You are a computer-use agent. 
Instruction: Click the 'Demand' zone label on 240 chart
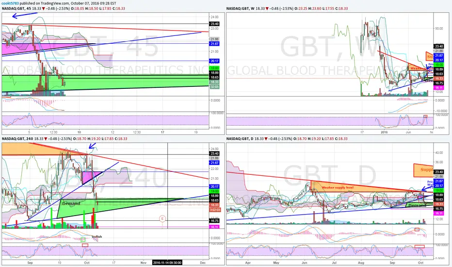71,203
